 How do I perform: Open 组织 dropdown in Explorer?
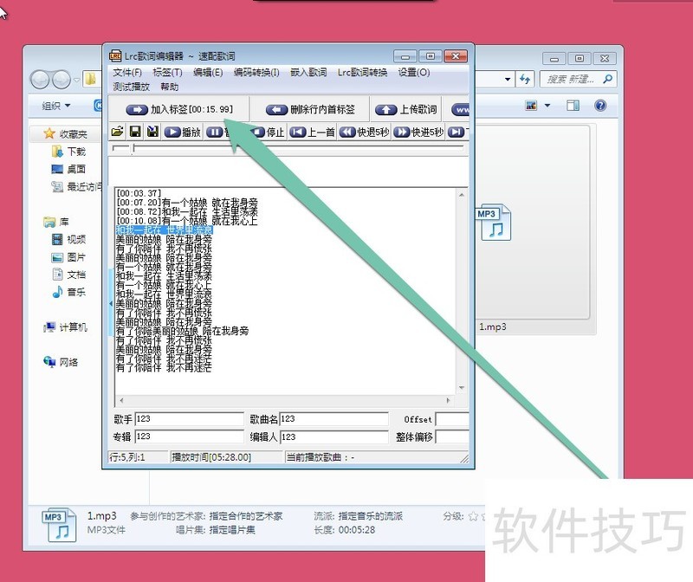pyautogui.click(x=55, y=106)
